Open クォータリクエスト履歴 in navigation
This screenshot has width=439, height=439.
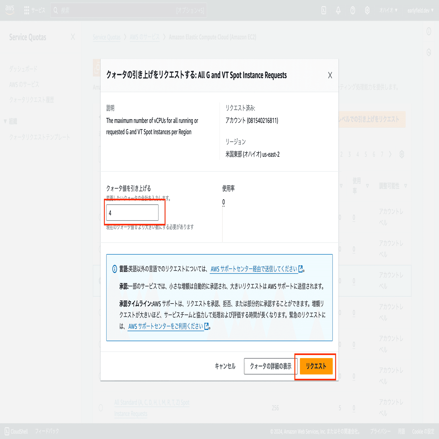32,100
